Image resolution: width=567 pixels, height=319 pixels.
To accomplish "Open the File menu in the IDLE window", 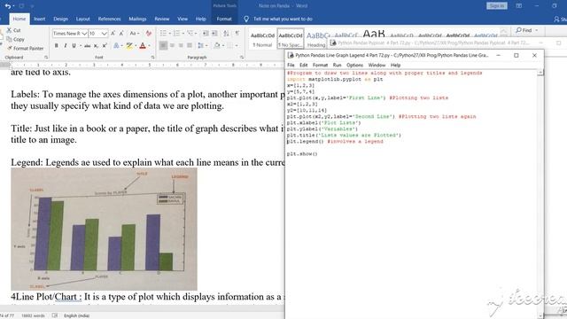I will [x=291, y=65].
